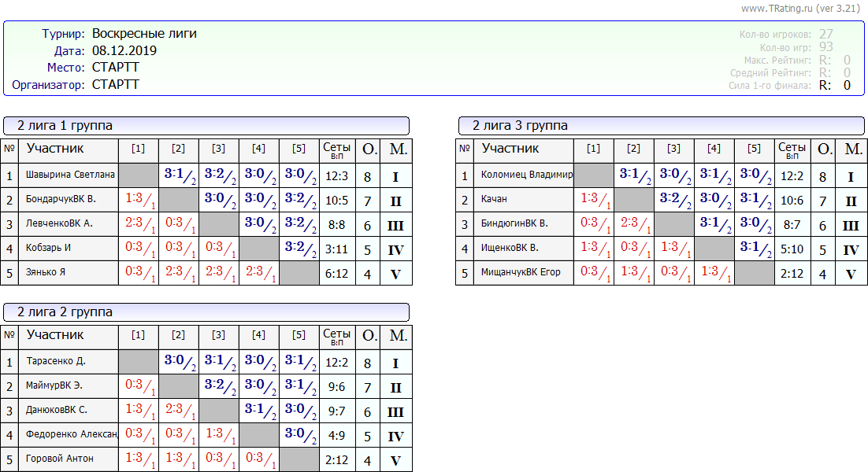Screen dimensions: 868x472
Task: Select player Шавырина Светлана
Action: pyautogui.click(x=70, y=175)
